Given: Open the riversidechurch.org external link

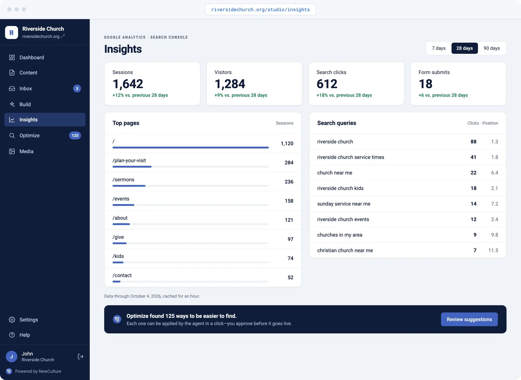Looking at the screenshot, I should (44, 36).
